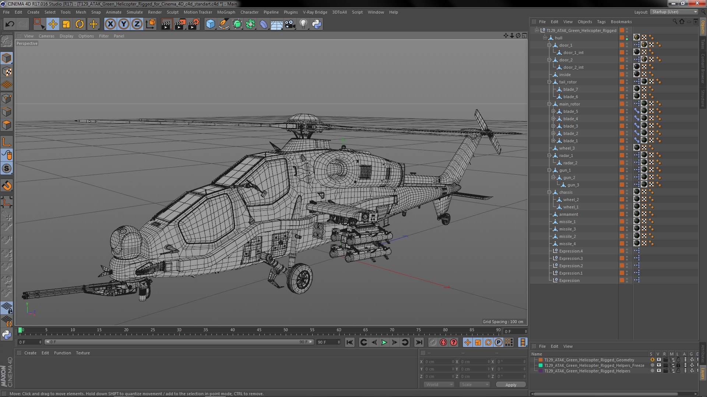Click wheel_3 material tag sphere
Image resolution: width=707 pixels, height=397 pixels.
coord(636,148)
